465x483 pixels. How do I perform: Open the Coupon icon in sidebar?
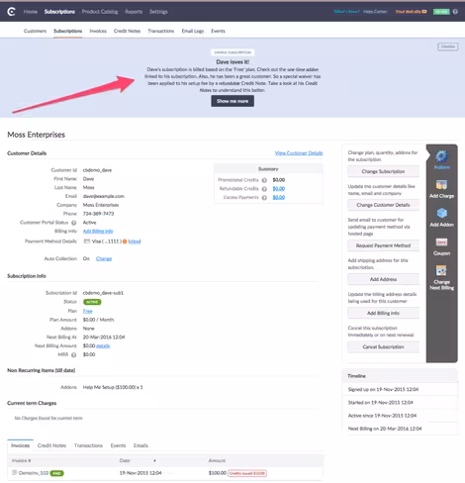[x=441, y=242]
